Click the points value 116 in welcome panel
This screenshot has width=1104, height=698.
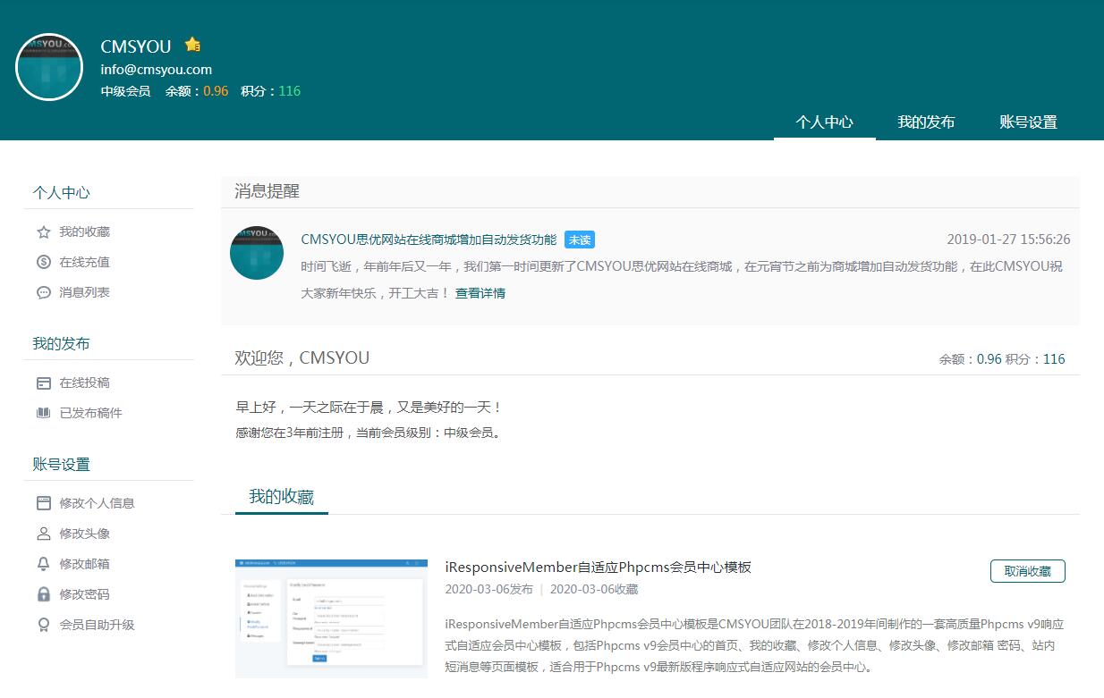(x=1054, y=359)
